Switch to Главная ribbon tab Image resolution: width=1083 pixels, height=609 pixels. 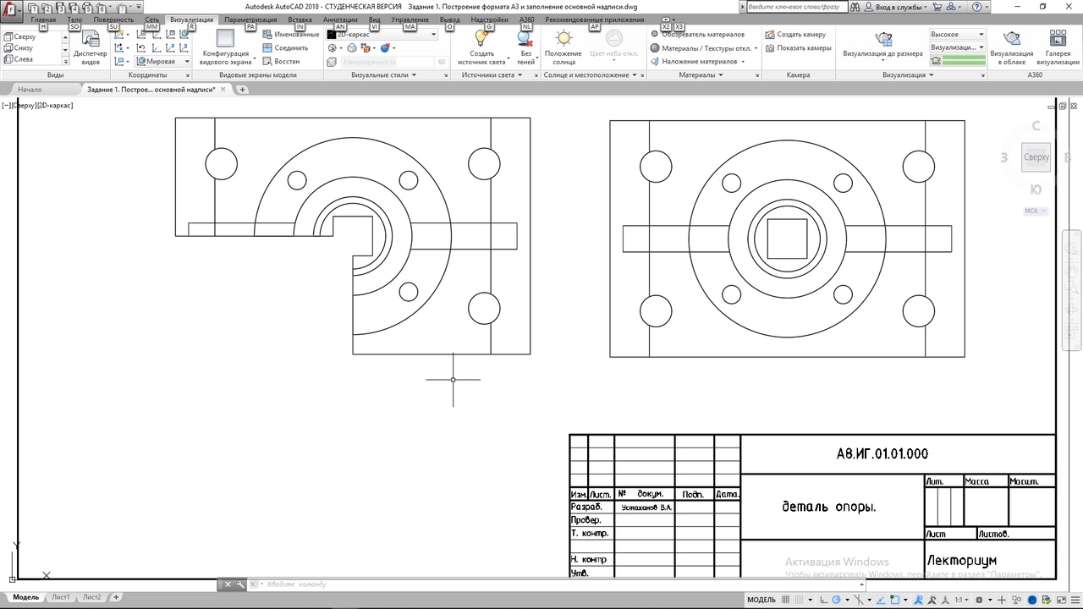[x=43, y=19]
